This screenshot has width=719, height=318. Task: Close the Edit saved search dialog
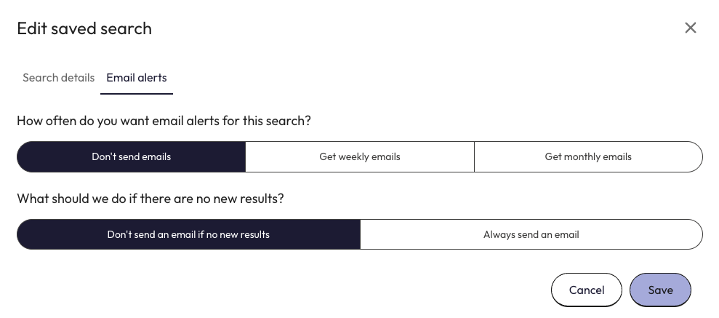[x=690, y=28]
